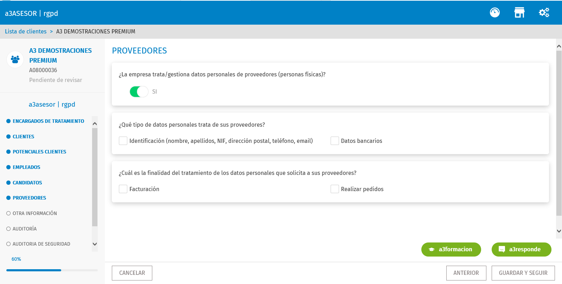Click the a3responde chat bubble icon
562x284 pixels.
click(x=502, y=250)
